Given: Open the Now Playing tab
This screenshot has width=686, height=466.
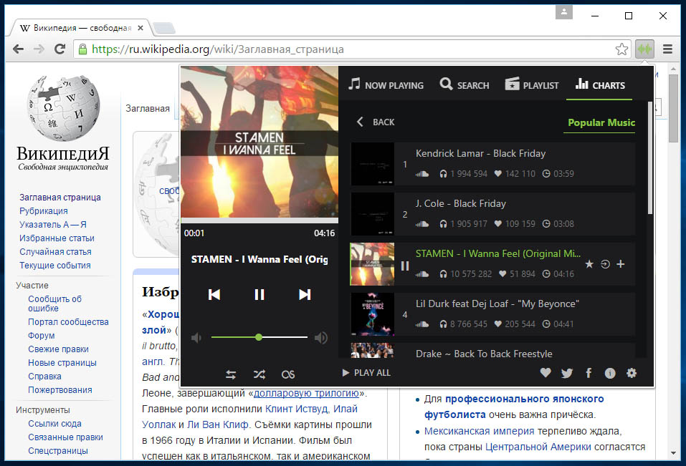Looking at the screenshot, I should (x=386, y=84).
